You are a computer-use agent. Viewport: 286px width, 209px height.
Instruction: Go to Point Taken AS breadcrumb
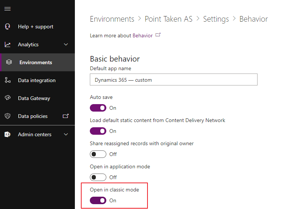[168, 19]
